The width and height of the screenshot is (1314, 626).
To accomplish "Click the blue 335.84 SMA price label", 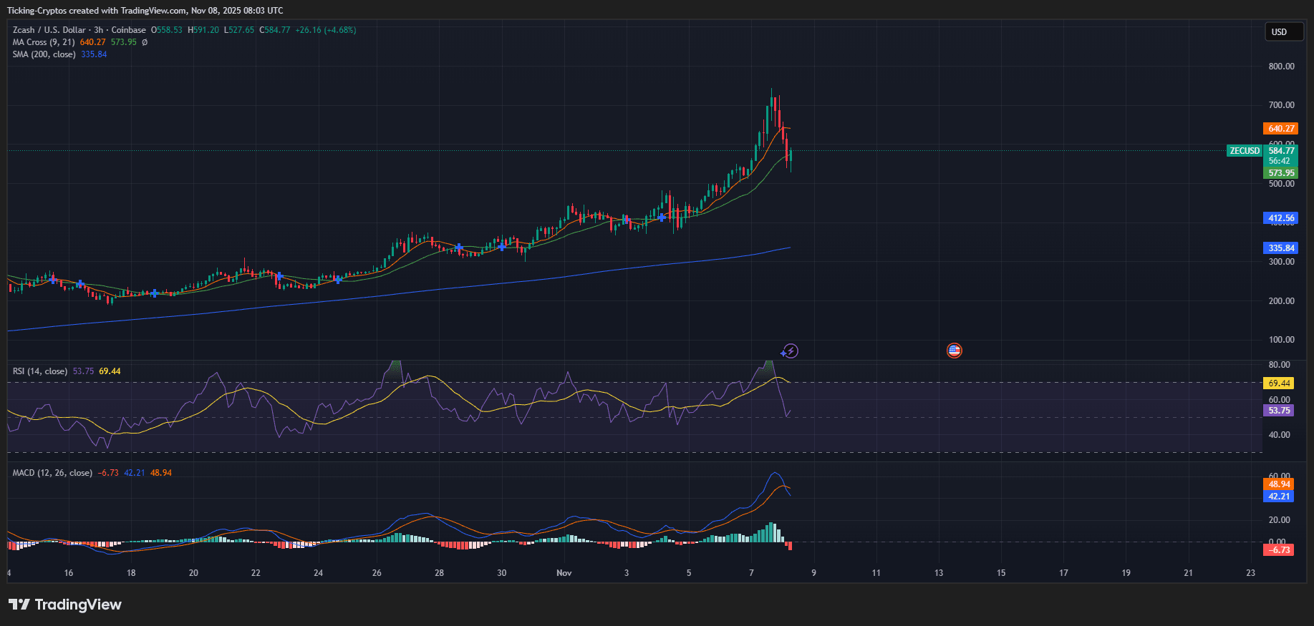I will [1281, 248].
